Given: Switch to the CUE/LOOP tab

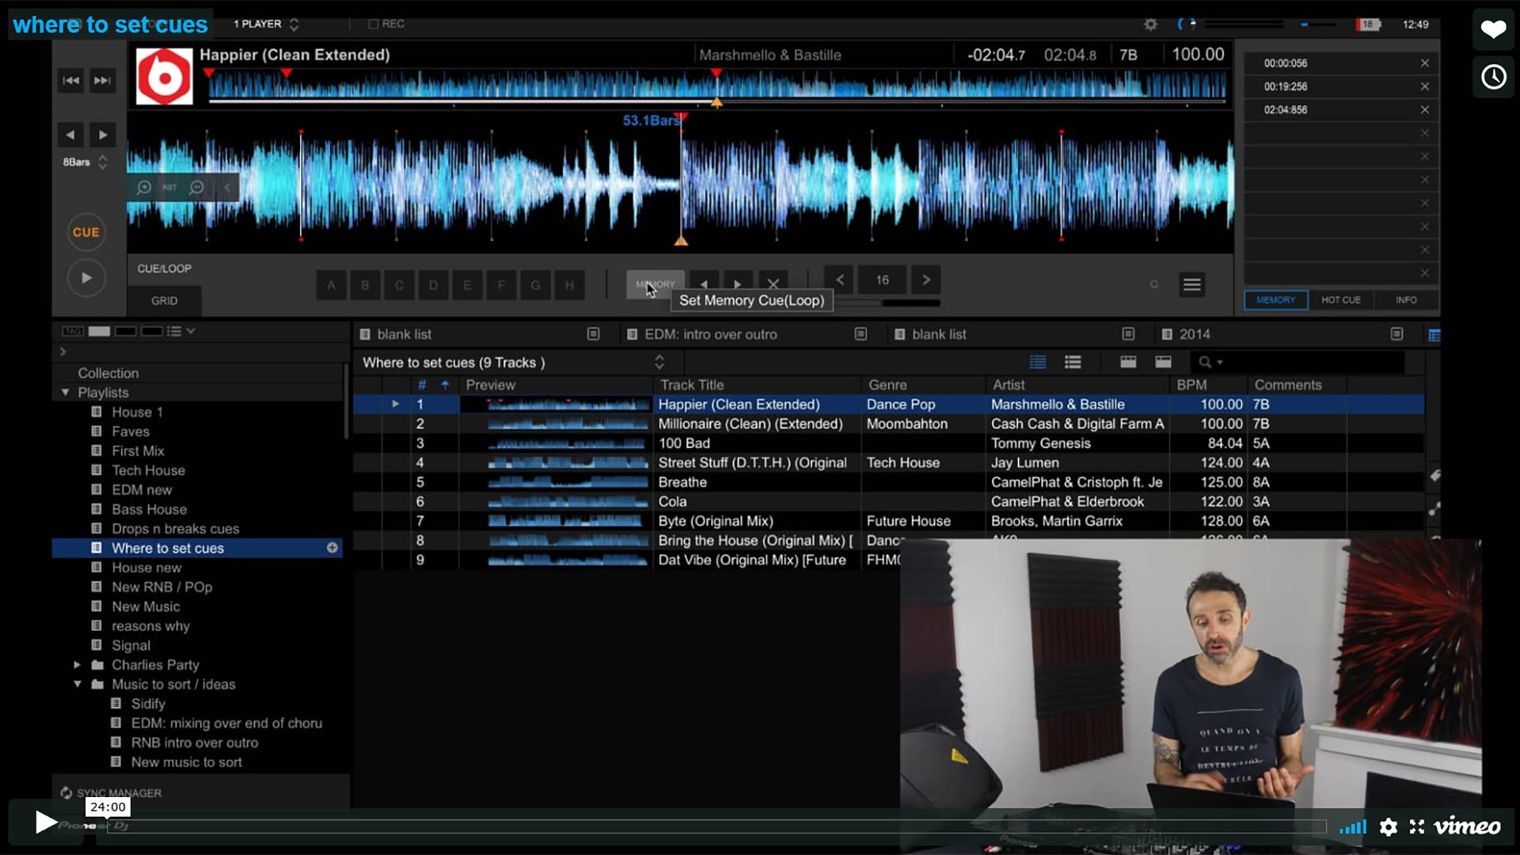Looking at the screenshot, I should pos(165,269).
